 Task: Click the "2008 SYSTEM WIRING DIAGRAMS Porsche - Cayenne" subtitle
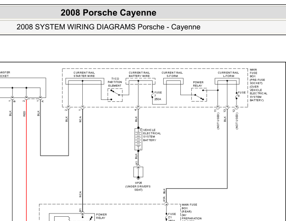coord(108,27)
